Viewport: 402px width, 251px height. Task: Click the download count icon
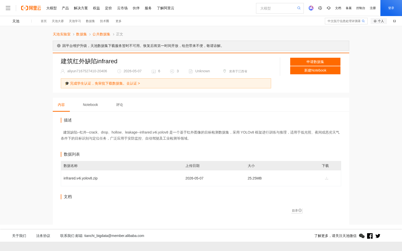coord(154,71)
